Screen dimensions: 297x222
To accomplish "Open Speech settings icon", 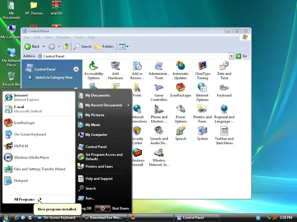I will coord(180,134).
